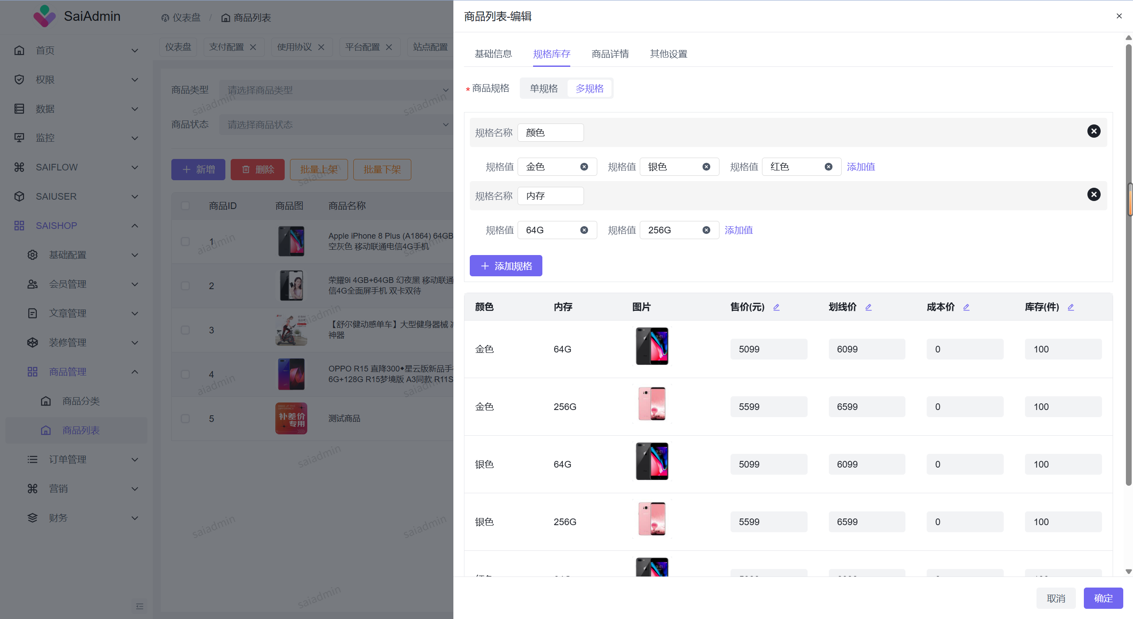Open the 商品详情 tab
The image size is (1133, 619).
click(x=610, y=54)
